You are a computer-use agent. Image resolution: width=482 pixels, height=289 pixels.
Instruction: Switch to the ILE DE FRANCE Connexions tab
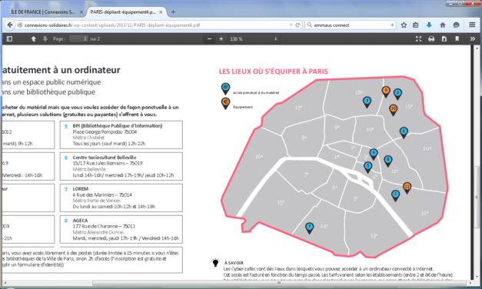(x=42, y=12)
